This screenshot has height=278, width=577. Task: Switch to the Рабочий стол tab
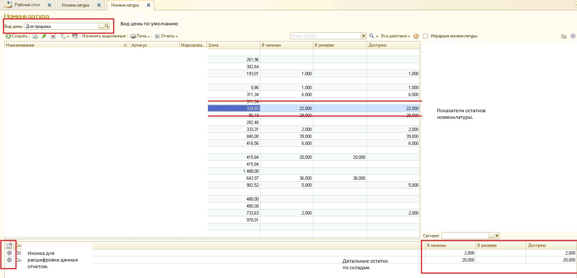click(27, 5)
